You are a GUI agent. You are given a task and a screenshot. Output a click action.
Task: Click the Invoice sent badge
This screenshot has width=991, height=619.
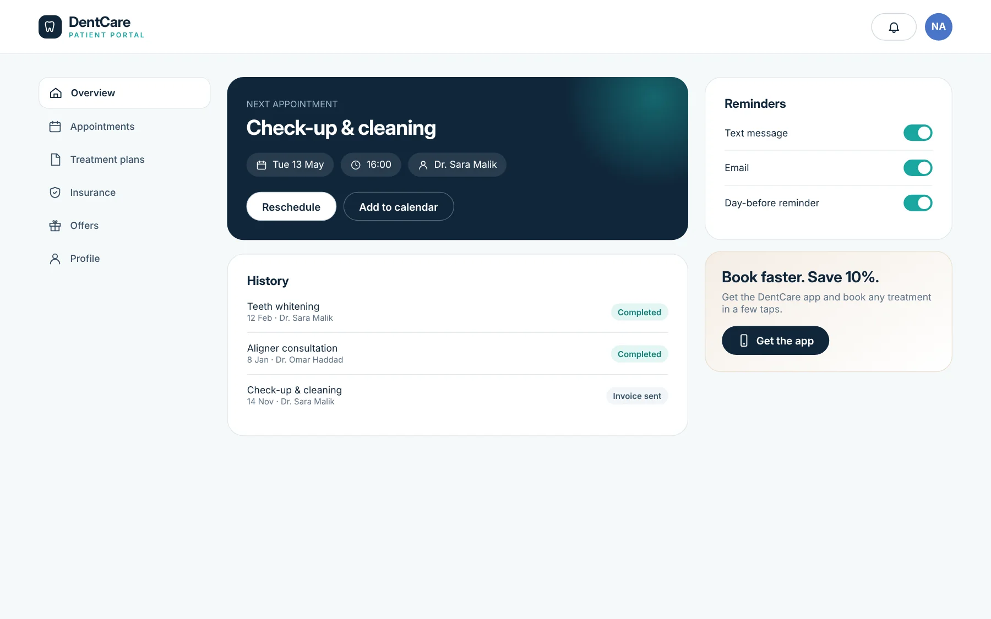[637, 396]
